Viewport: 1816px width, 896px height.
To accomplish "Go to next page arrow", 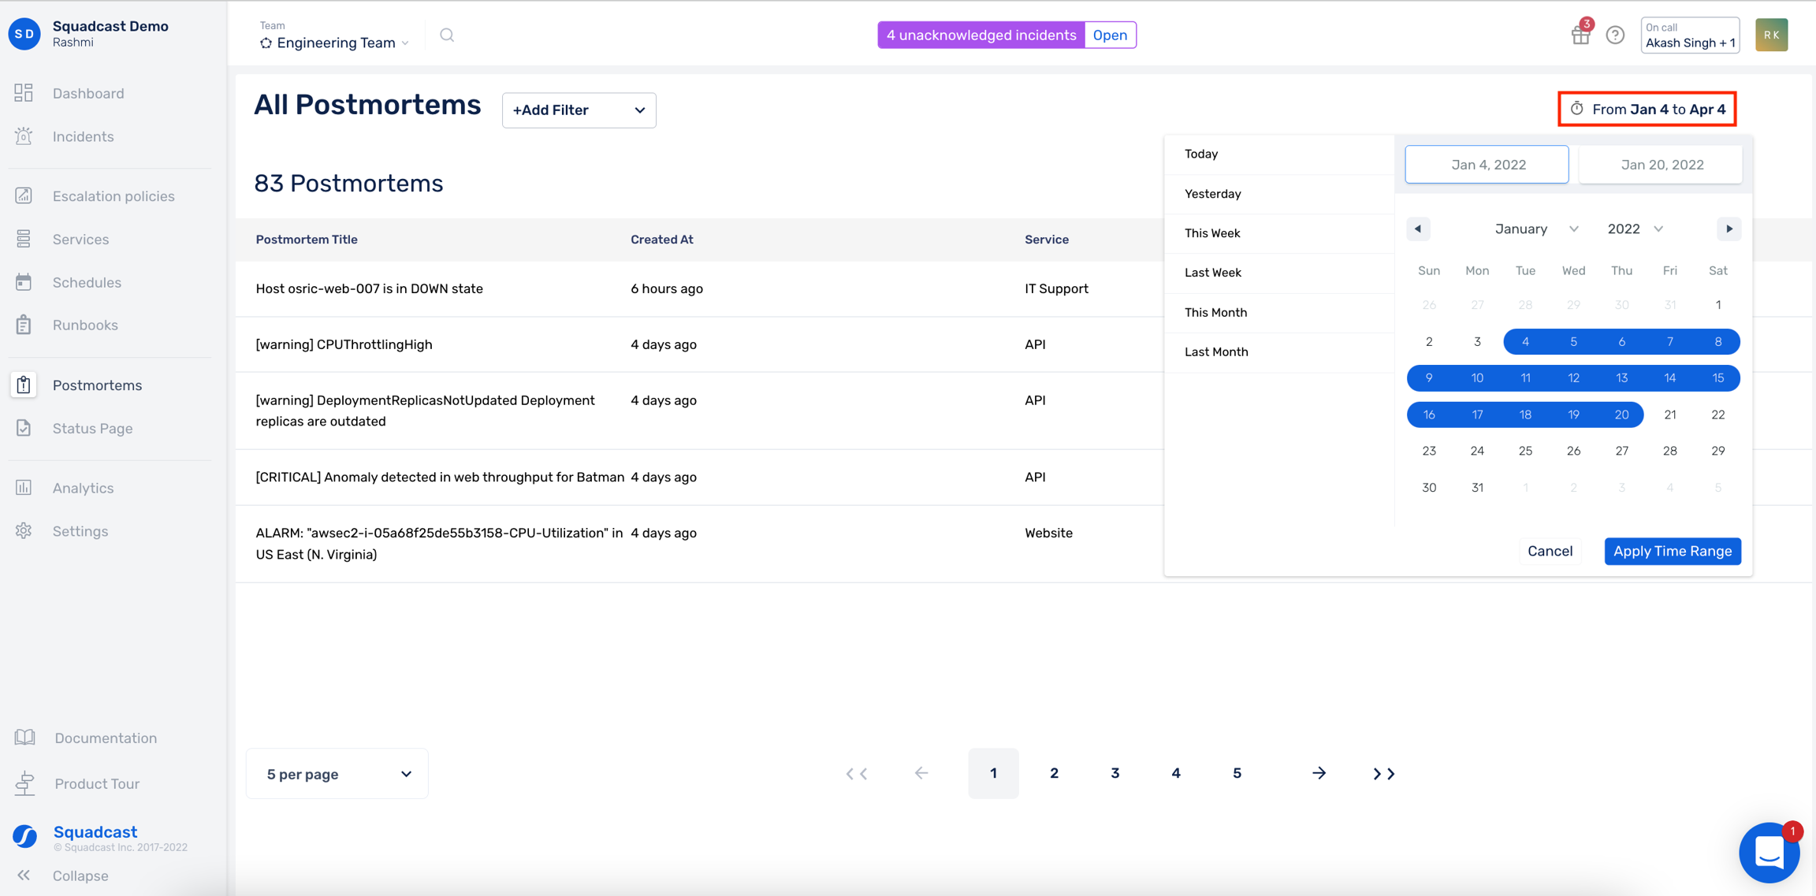I will point(1319,774).
